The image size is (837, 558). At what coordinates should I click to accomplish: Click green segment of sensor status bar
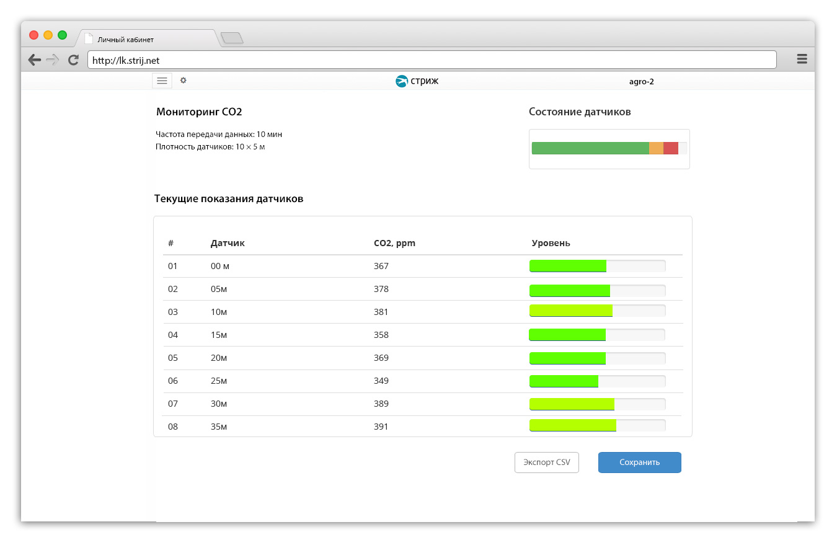(590, 148)
